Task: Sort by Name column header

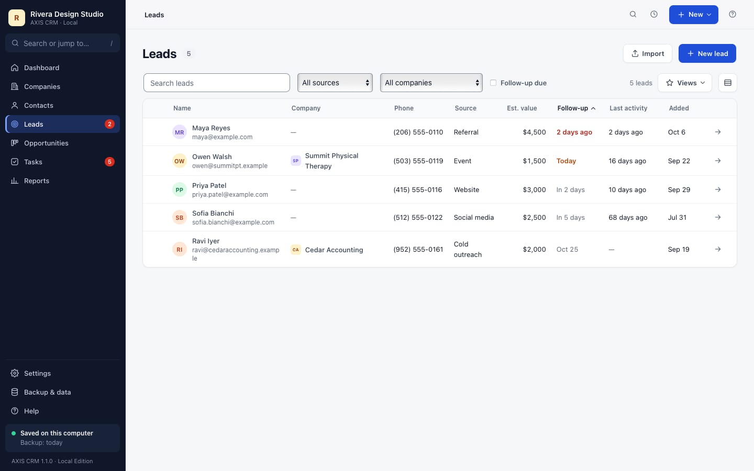Action: pos(182,108)
